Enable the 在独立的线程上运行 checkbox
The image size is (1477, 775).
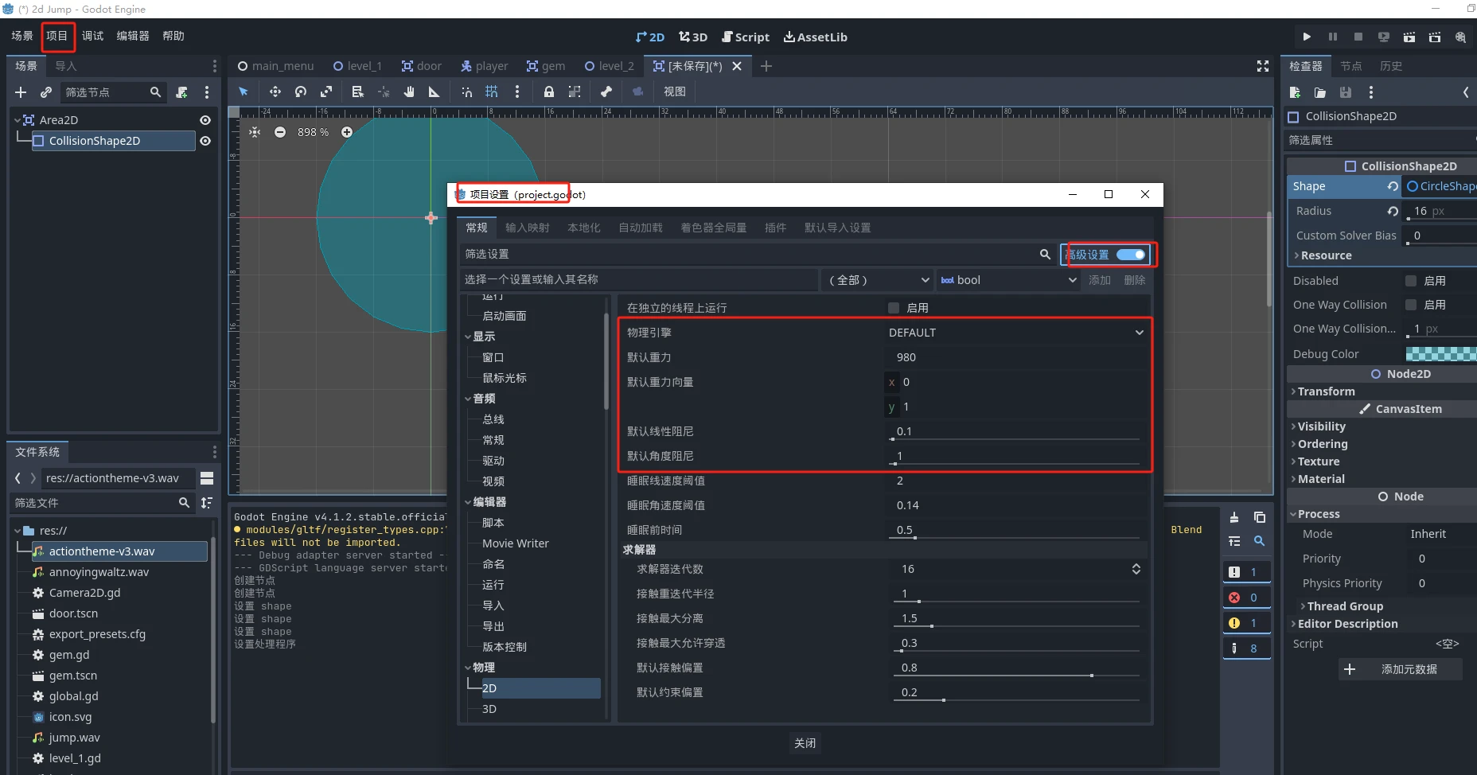tap(893, 307)
